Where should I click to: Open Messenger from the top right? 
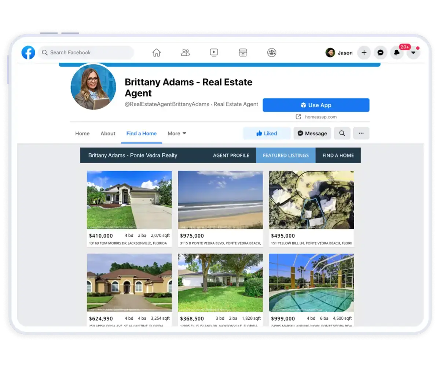[x=380, y=53]
